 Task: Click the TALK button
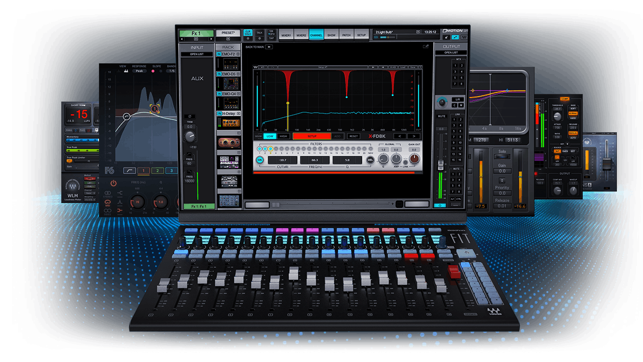click(x=259, y=33)
